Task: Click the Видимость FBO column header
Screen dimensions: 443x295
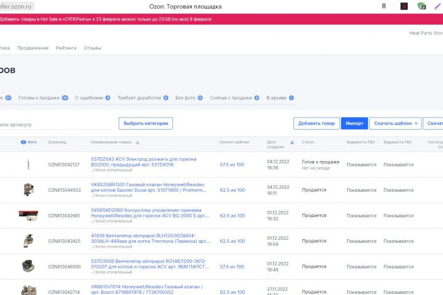Action: click(x=361, y=142)
